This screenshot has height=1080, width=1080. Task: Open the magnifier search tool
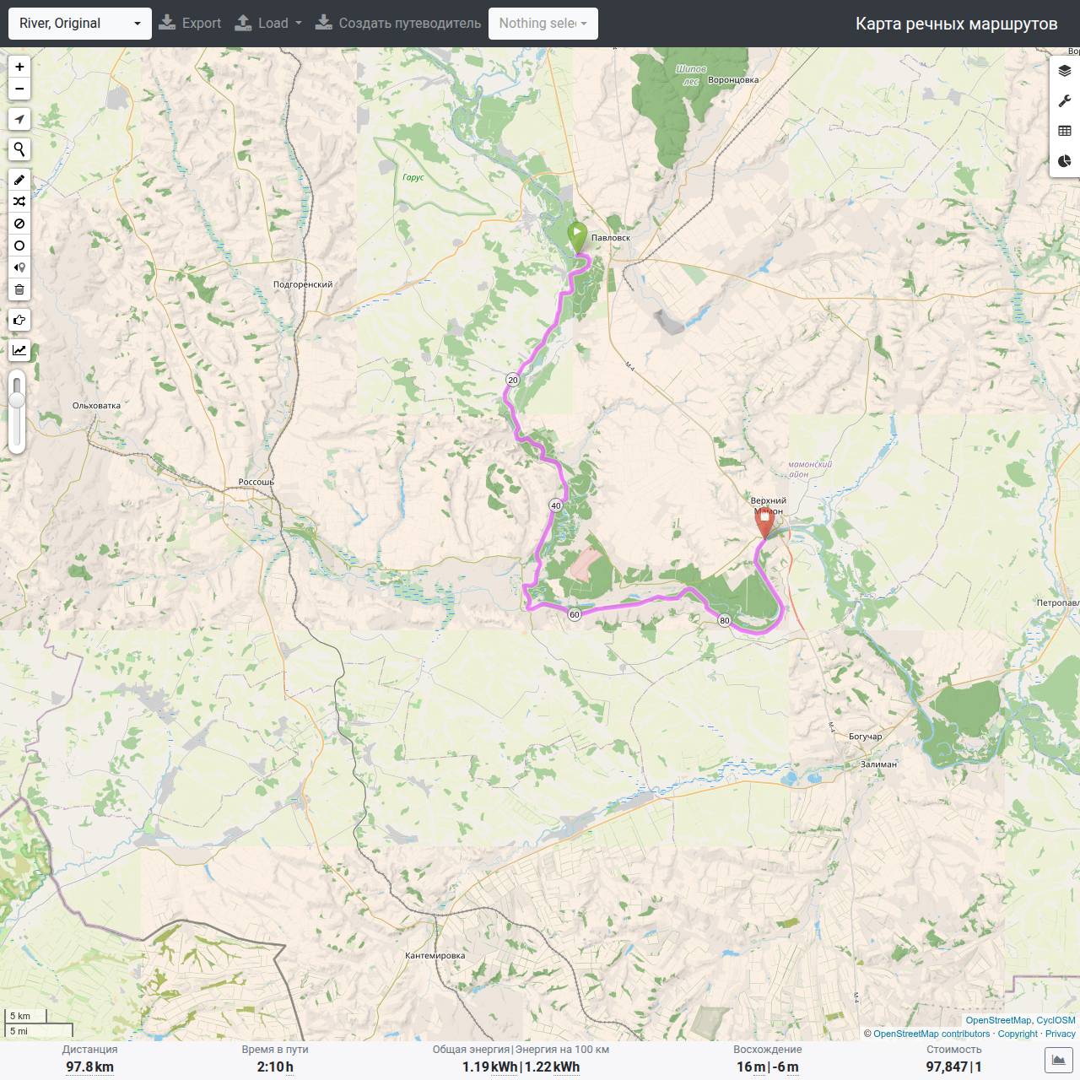pyautogui.click(x=19, y=149)
